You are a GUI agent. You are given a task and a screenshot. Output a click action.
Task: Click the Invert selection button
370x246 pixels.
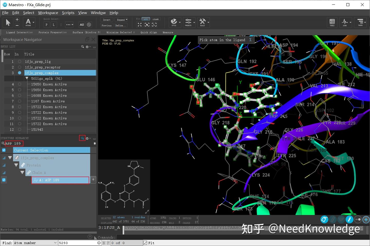tap(106, 20)
